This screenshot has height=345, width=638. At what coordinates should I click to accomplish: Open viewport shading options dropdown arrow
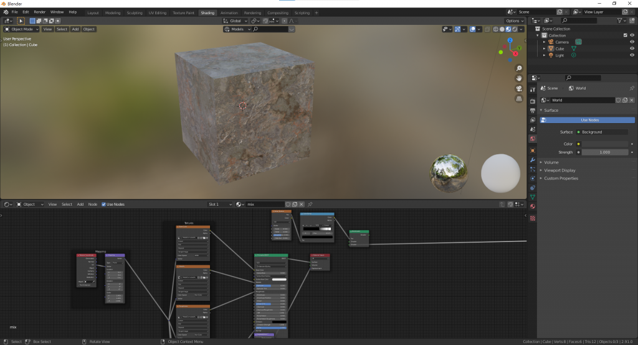[x=521, y=29]
